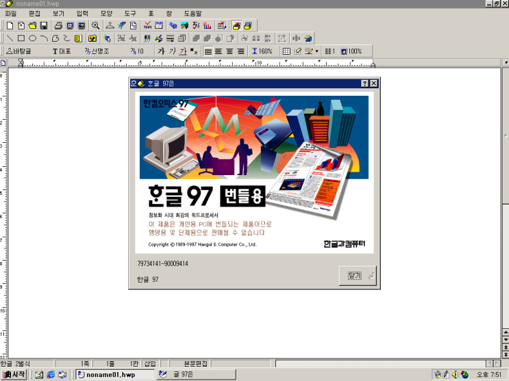
Task: Select the freehand curve tool
Action: point(66,38)
